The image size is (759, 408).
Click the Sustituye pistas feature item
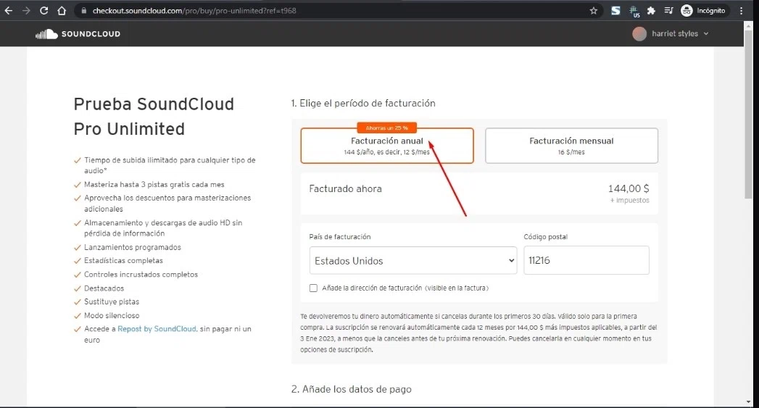112,301
